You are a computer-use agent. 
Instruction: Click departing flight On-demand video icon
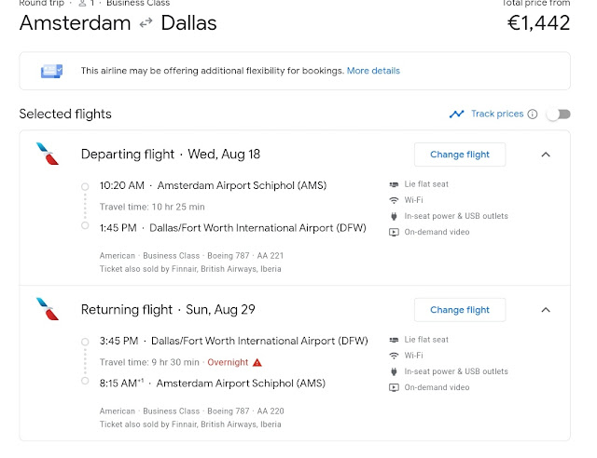point(394,232)
